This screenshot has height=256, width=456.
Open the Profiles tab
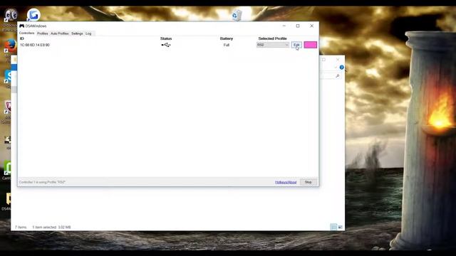(x=43, y=33)
